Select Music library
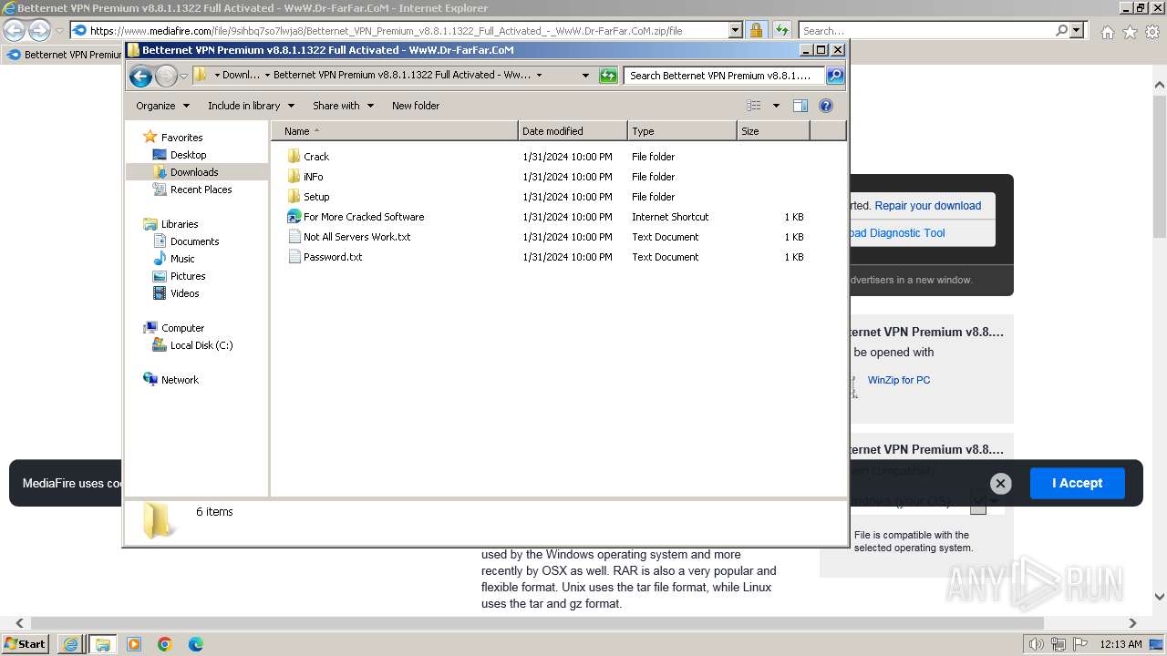Image resolution: width=1167 pixels, height=656 pixels. point(173,259)
